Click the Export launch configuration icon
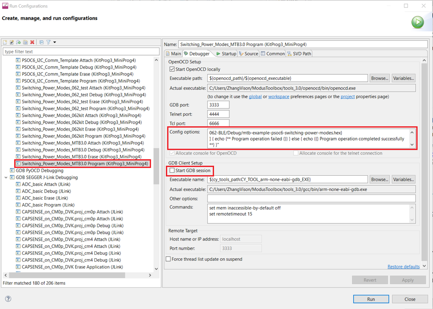This screenshot has height=309, width=433. (x=19, y=42)
